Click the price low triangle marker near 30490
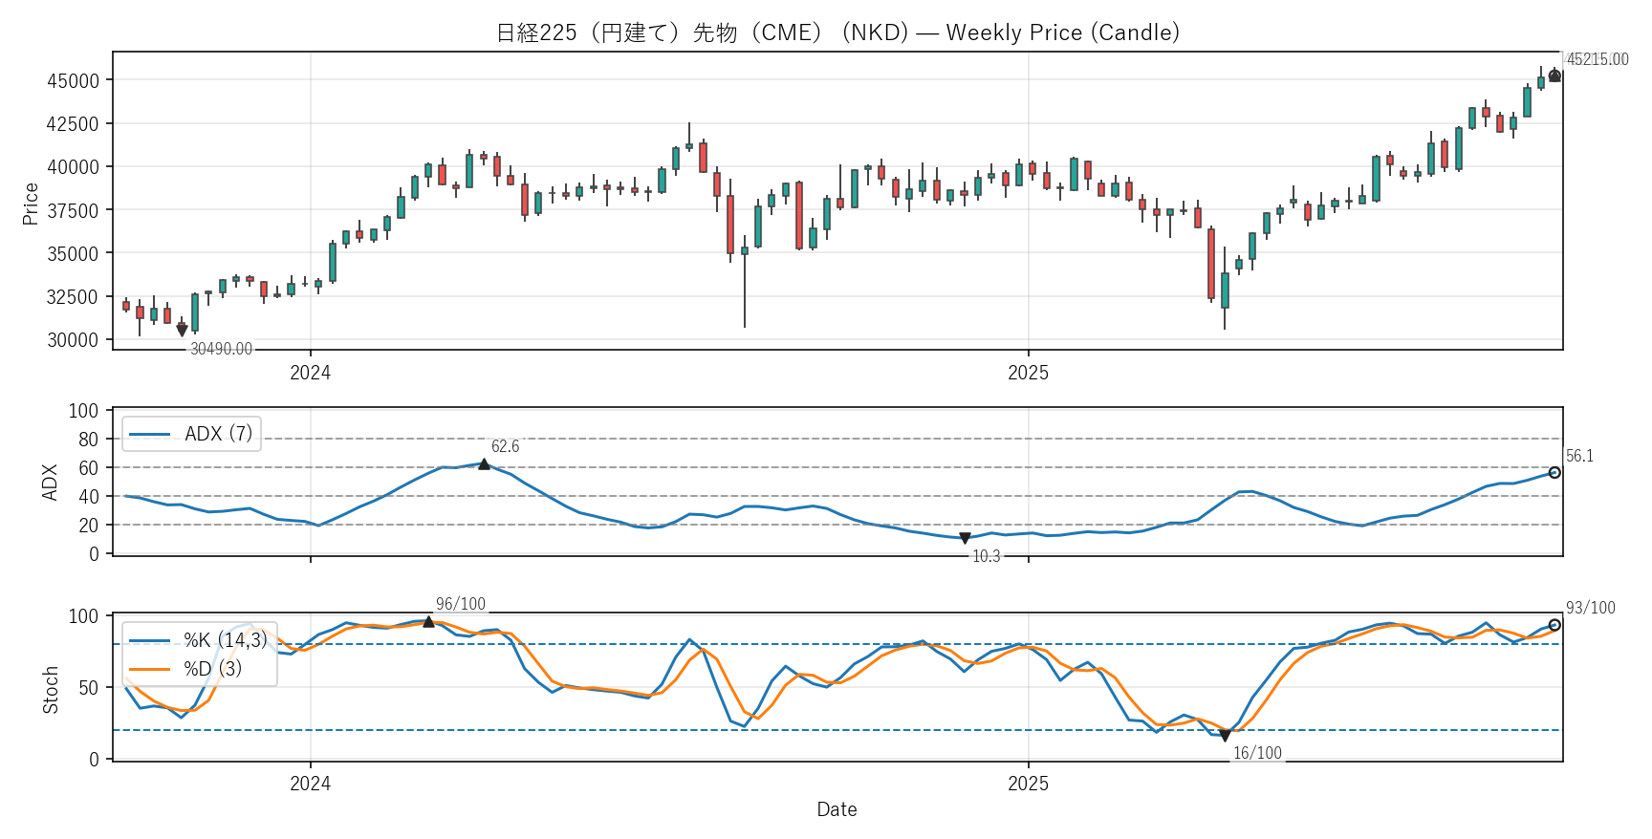1652x839 pixels. [x=182, y=331]
